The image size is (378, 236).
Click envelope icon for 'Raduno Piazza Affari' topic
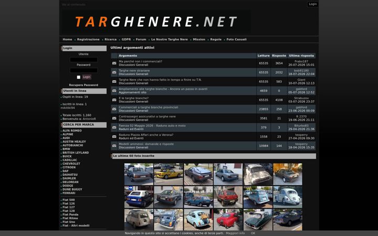[114, 136]
